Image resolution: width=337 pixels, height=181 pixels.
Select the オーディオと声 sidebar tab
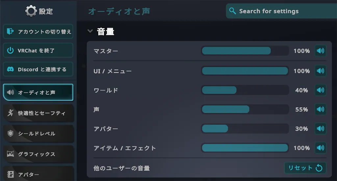coord(38,92)
